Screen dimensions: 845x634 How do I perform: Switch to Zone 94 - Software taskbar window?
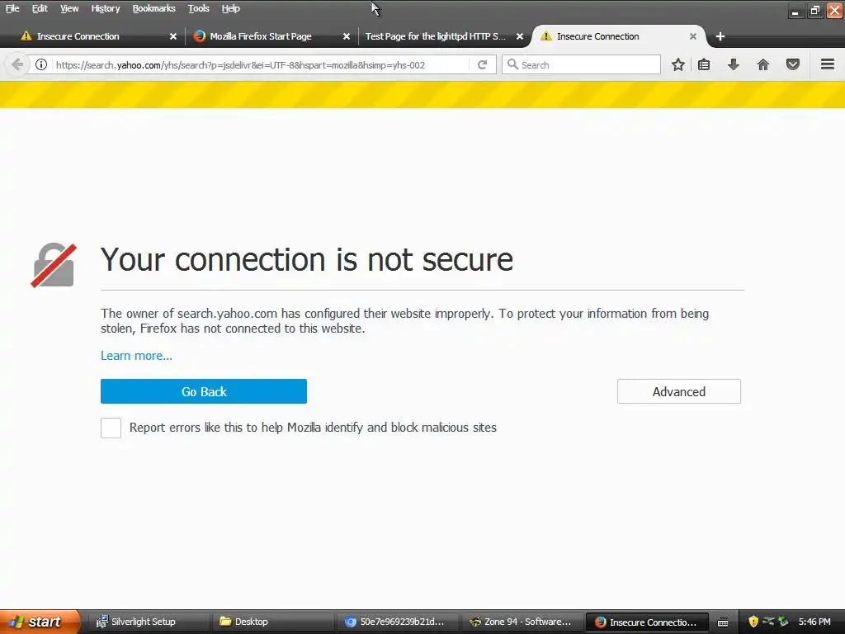[x=522, y=622]
